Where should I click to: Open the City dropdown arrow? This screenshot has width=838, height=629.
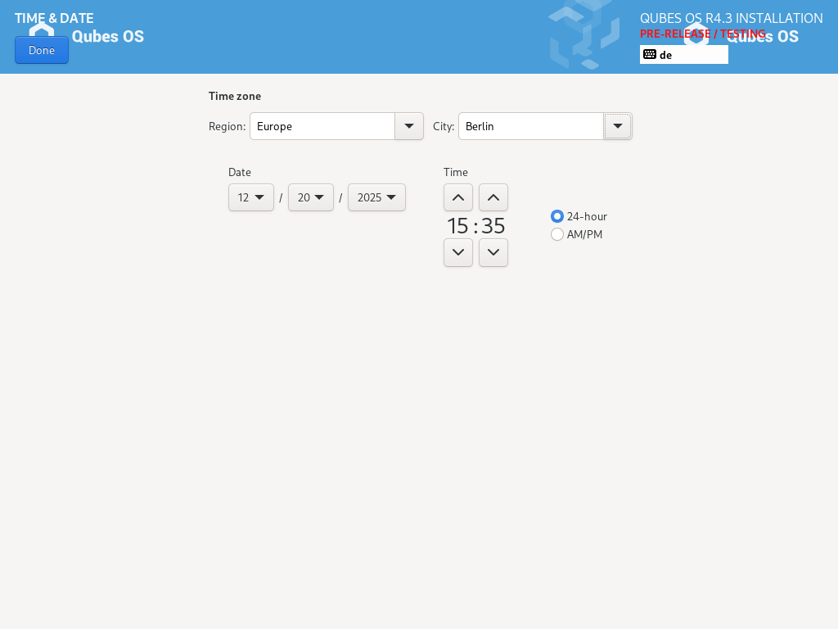click(618, 126)
